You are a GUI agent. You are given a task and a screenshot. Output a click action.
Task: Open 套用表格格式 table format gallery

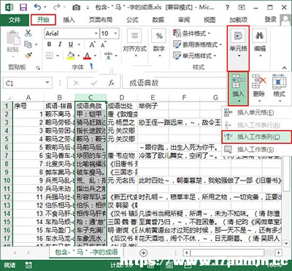point(197,45)
